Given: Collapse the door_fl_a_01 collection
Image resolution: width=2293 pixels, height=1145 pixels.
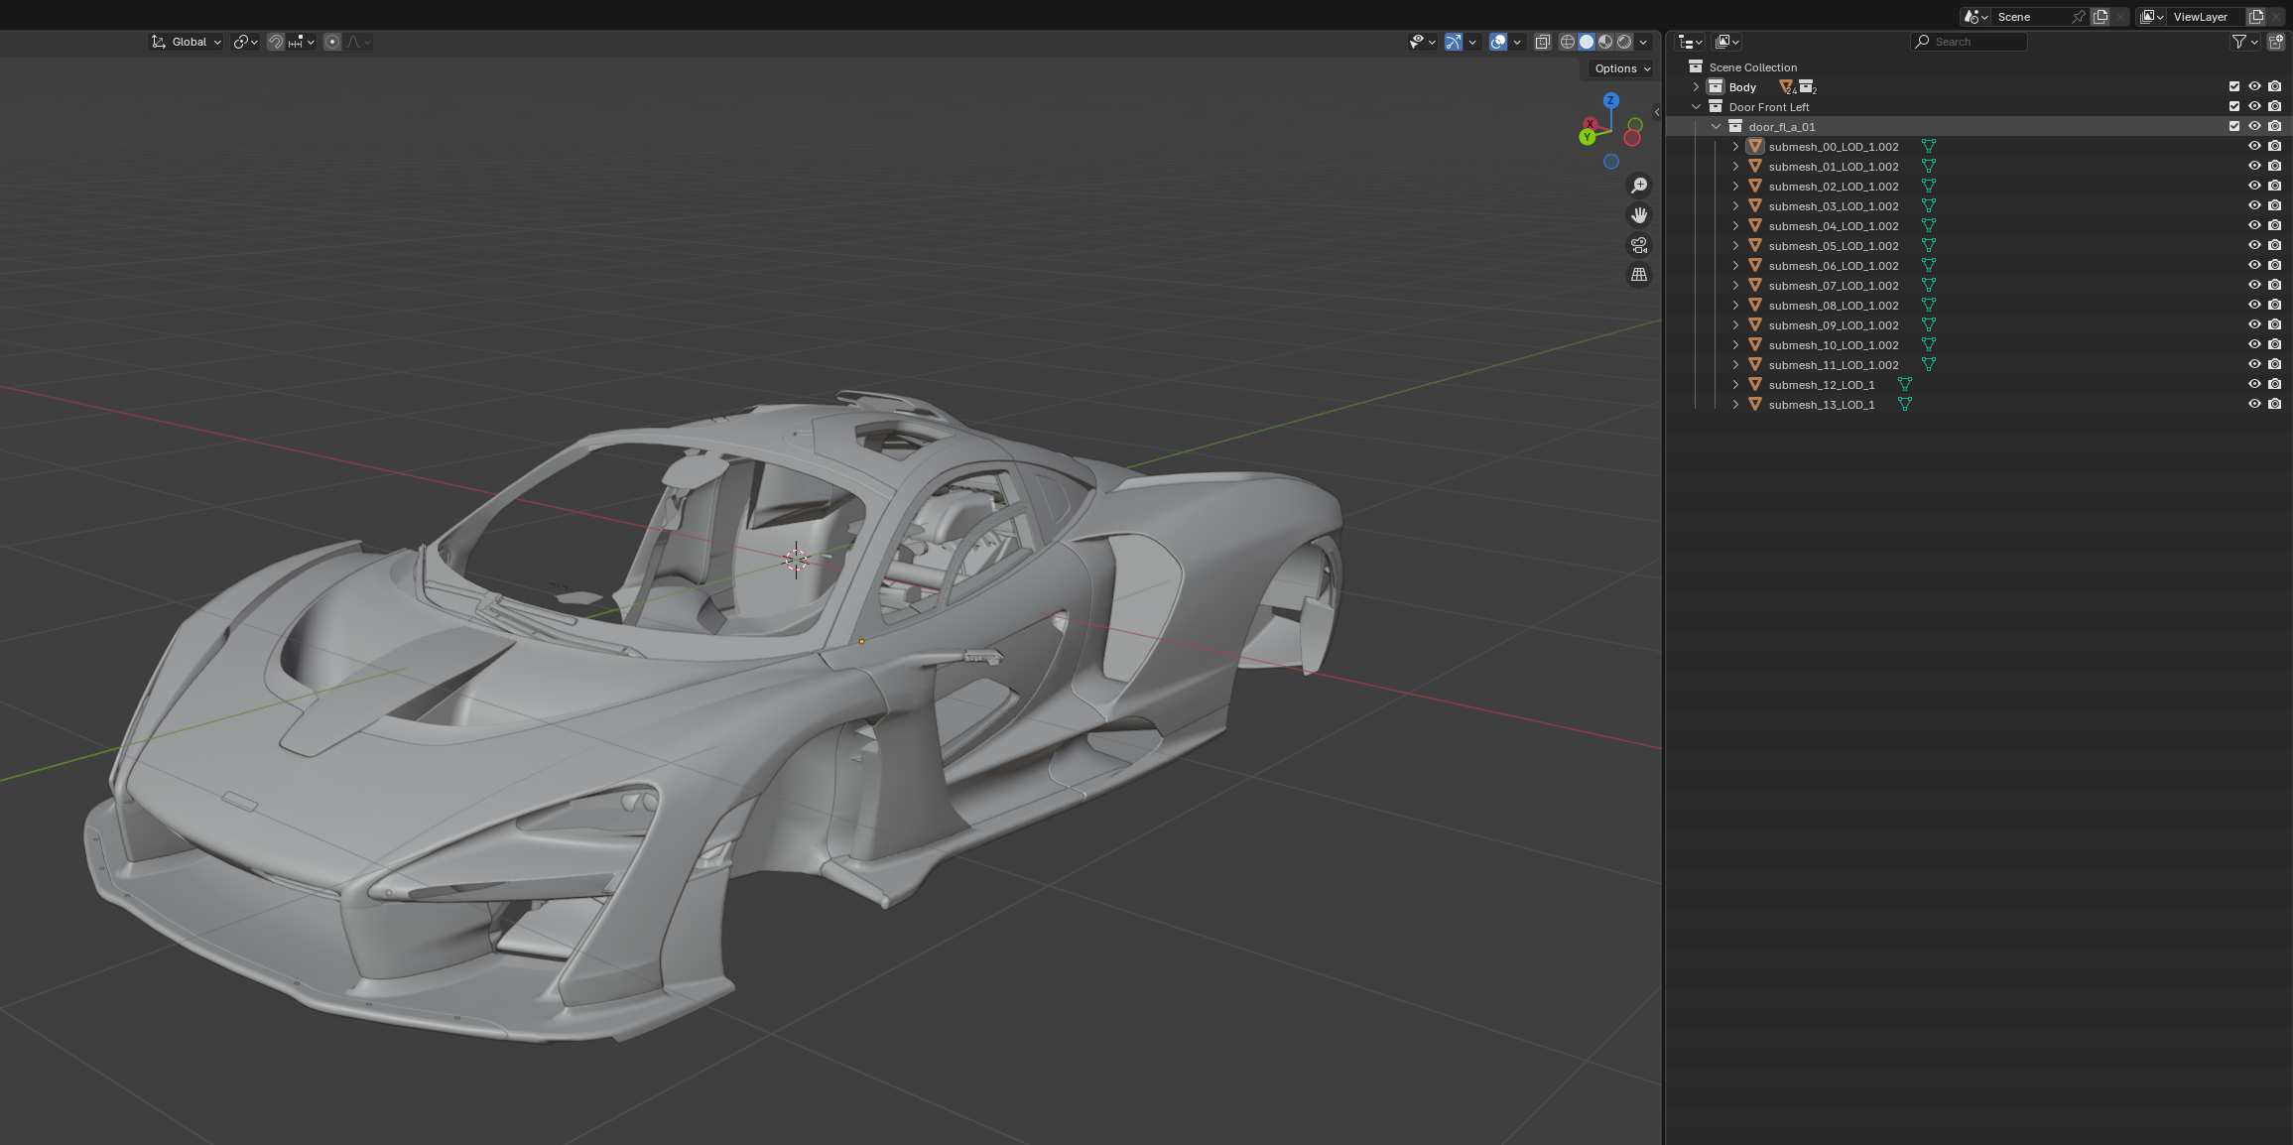Looking at the screenshot, I should point(1716,126).
